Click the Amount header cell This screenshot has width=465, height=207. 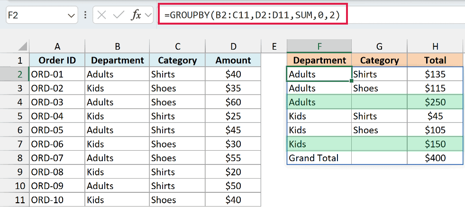(233, 60)
